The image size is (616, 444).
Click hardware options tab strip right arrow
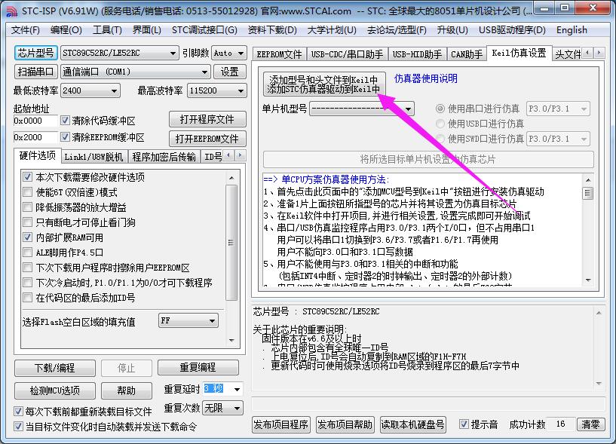(x=241, y=155)
